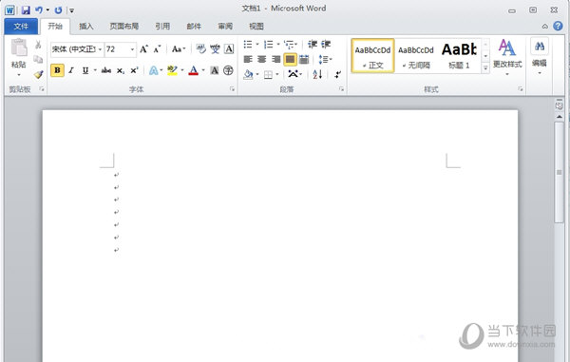Open the font name dropdown
570x362 pixels.
[x=100, y=49]
